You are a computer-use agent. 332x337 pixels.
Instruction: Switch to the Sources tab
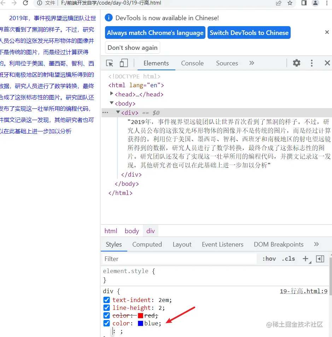point(227,63)
